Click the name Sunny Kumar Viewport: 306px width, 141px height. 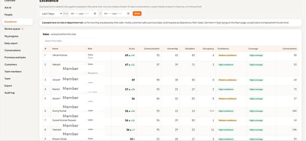[59, 111]
